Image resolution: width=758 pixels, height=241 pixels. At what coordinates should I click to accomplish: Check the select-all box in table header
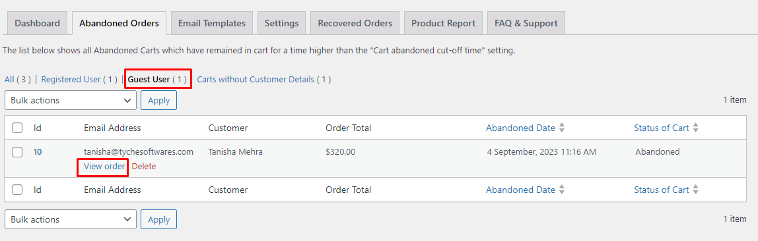tap(17, 128)
